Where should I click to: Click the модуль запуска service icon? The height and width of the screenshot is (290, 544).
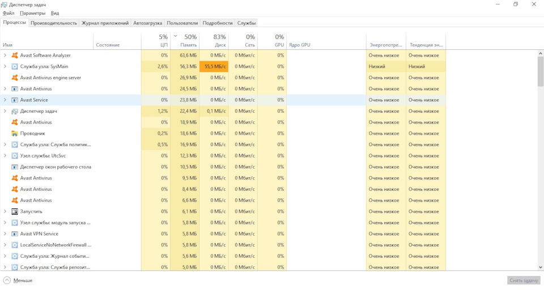15,223
